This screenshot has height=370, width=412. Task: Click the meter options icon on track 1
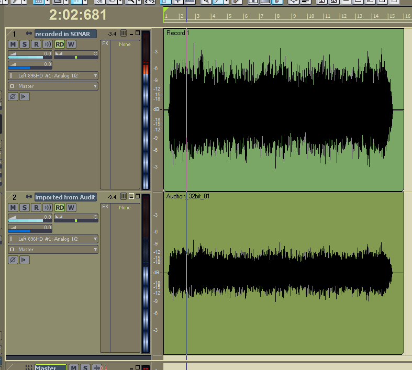(x=124, y=33)
